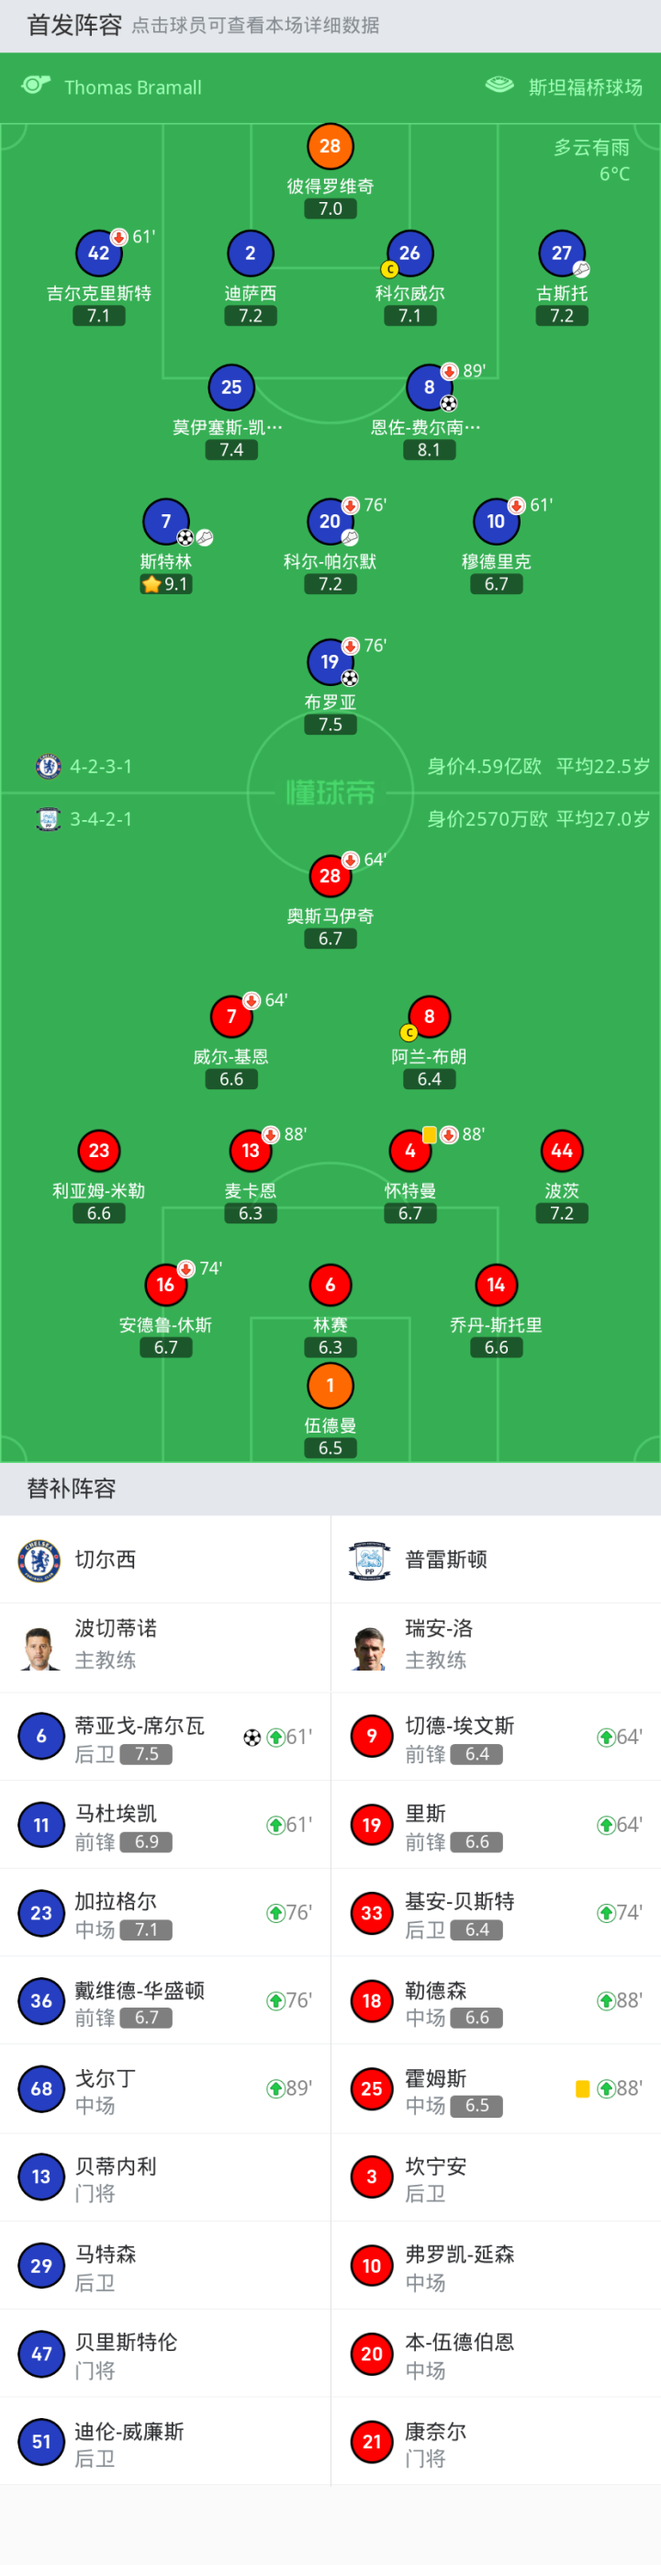Tap the Preston crest beside 3-4-2-1
Viewport: 661px width, 2565px height.
click(48, 818)
